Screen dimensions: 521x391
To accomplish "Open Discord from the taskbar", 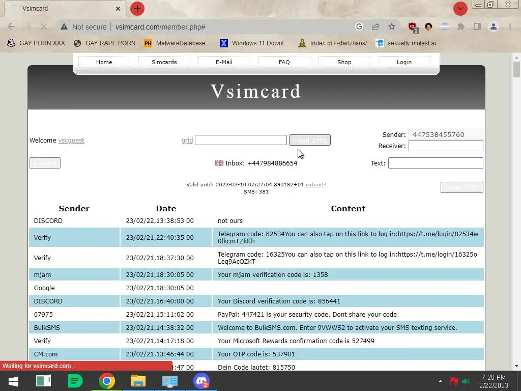I will pos(201,381).
